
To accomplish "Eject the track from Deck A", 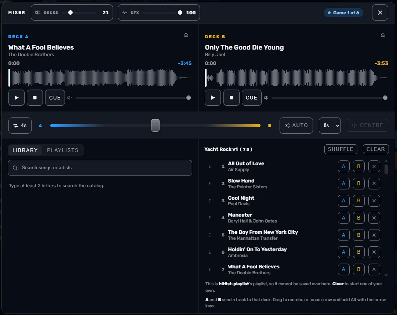I will [x=186, y=35].
